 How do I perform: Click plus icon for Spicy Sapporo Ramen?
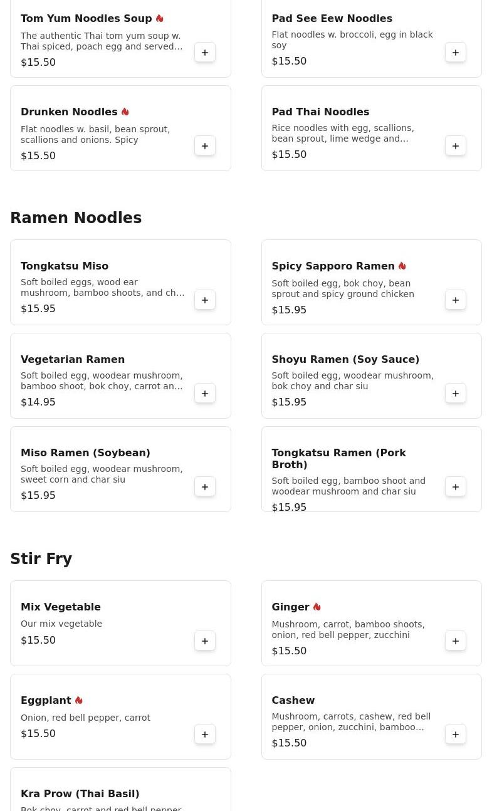pyautogui.click(x=456, y=300)
